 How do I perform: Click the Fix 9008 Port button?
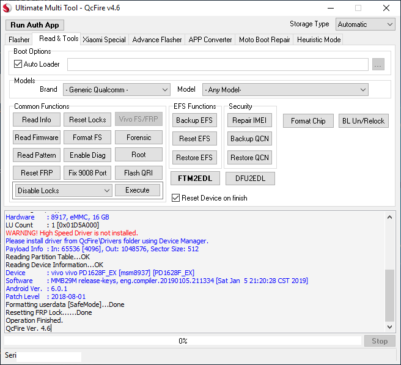click(x=87, y=173)
